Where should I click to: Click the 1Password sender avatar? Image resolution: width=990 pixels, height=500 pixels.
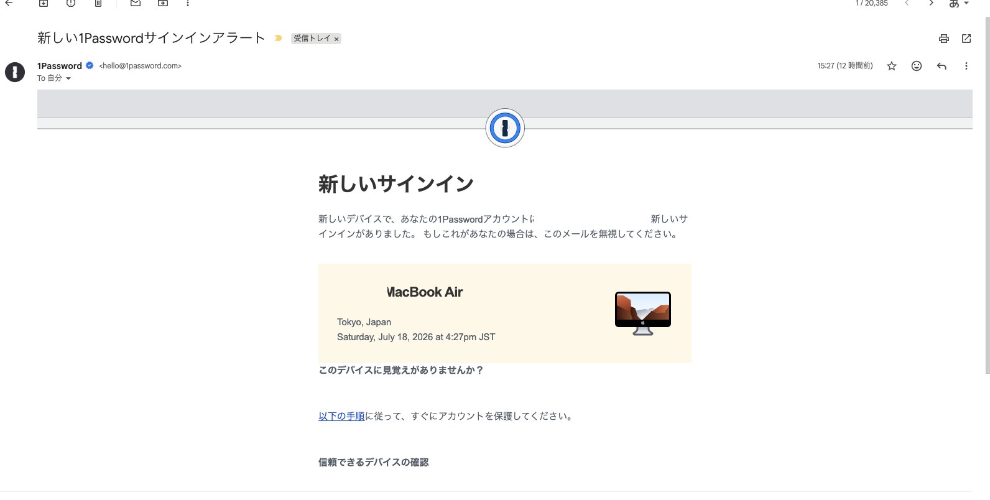pyautogui.click(x=15, y=72)
